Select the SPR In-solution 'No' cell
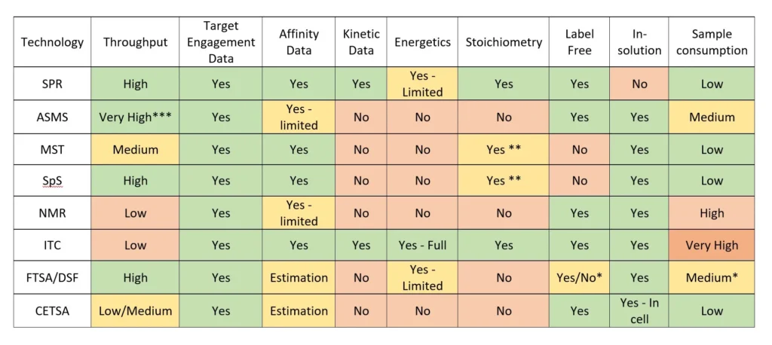The height and width of the screenshot is (345, 772). pos(639,84)
